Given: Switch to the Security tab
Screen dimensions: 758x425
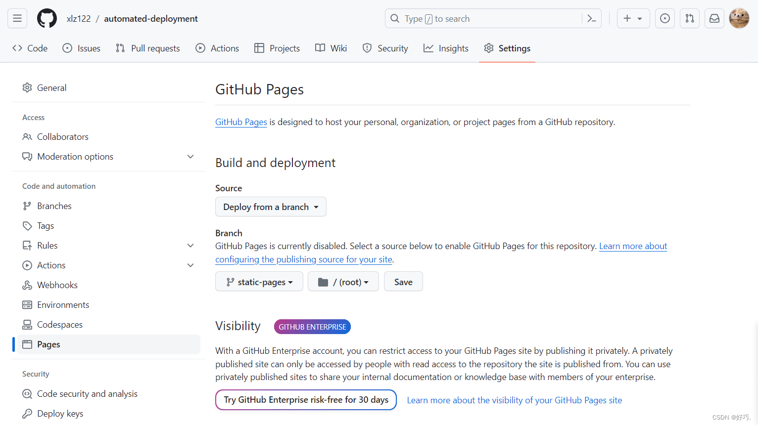Looking at the screenshot, I should pyautogui.click(x=385, y=48).
